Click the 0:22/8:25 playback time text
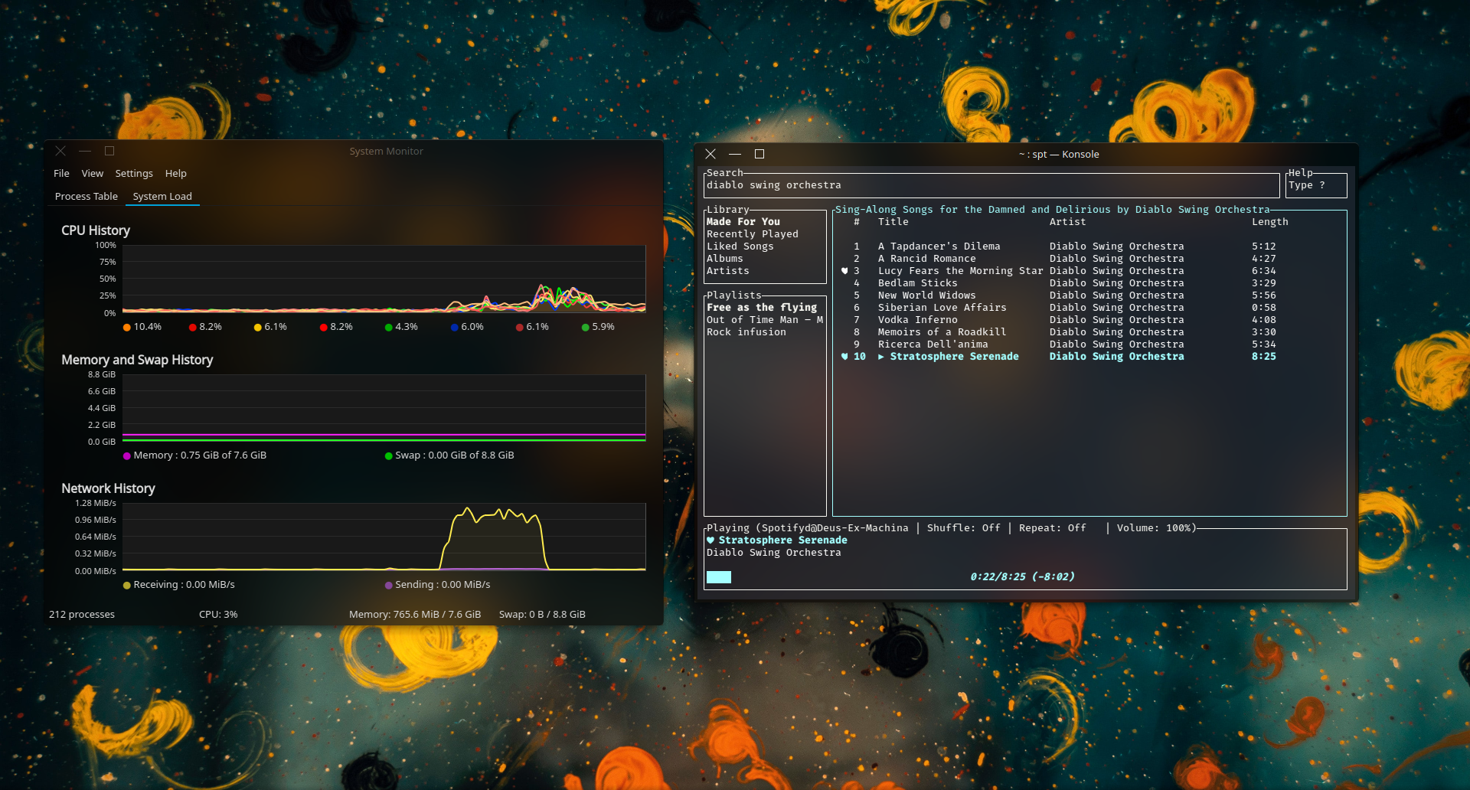The height and width of the screenshot is (790, 1470). [1022, 577]
